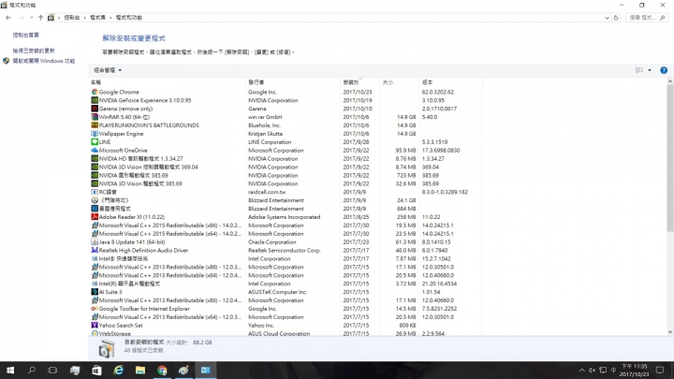Open taskbar search magnifier
This screenshot has height=379, width=674.
(x=32, y=370)
